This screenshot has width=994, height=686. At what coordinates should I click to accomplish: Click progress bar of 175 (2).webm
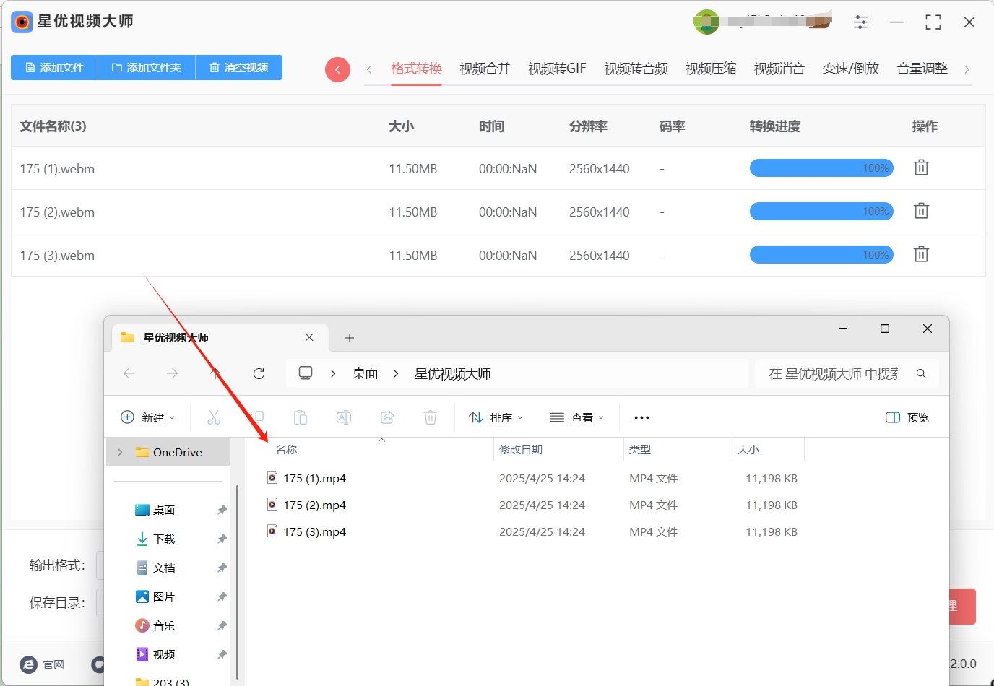(x=821, y=212)
